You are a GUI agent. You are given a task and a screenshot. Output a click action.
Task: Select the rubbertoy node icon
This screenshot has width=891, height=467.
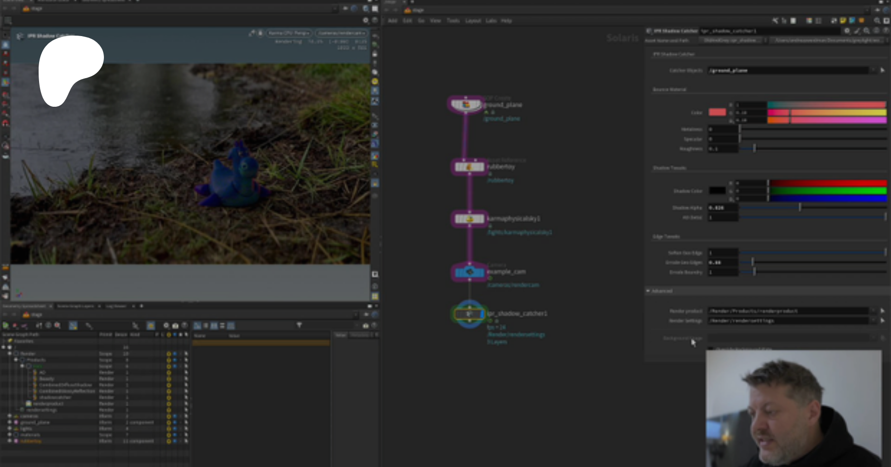(469, 167)
